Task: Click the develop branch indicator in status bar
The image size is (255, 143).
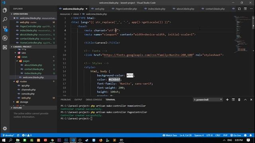Action: tap(8, 135)
